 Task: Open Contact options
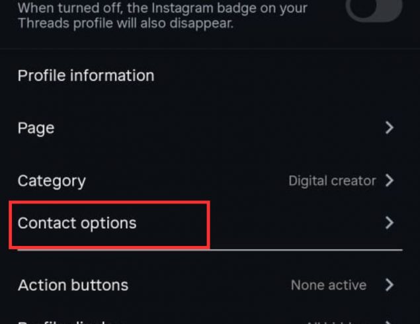pyautogui.click(x=77, y=223)
